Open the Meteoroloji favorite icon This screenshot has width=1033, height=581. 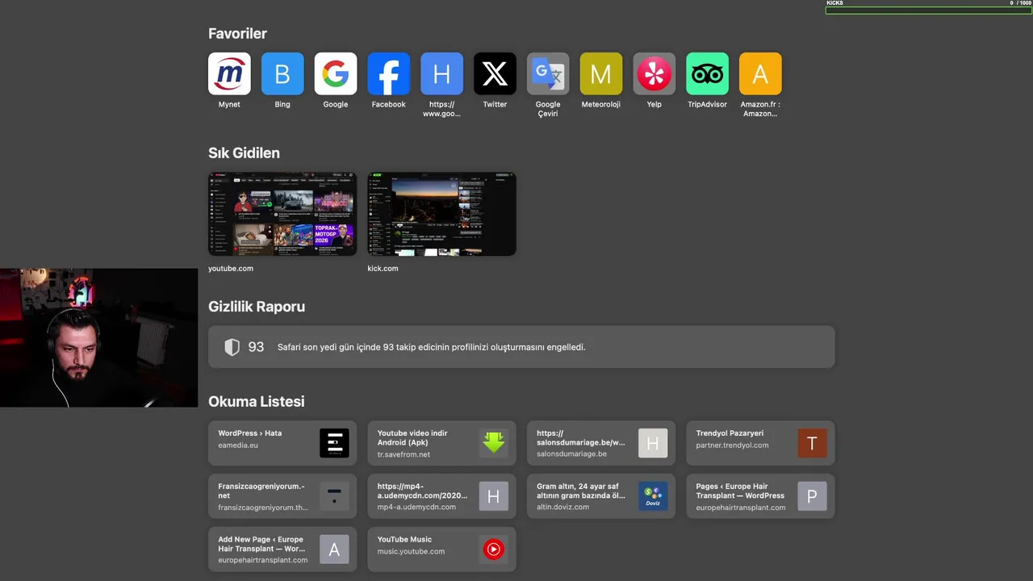point(601,73)
